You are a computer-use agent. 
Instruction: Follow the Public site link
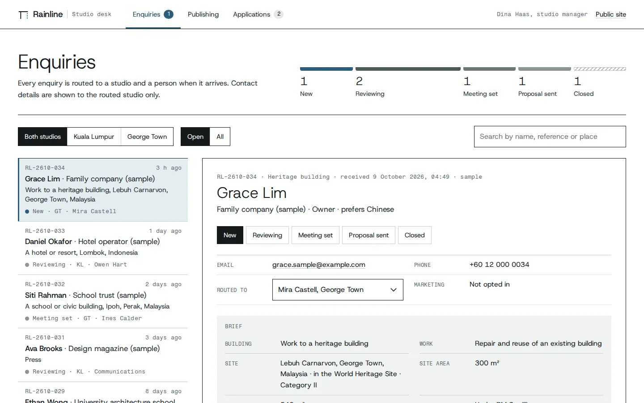point(610,14)
